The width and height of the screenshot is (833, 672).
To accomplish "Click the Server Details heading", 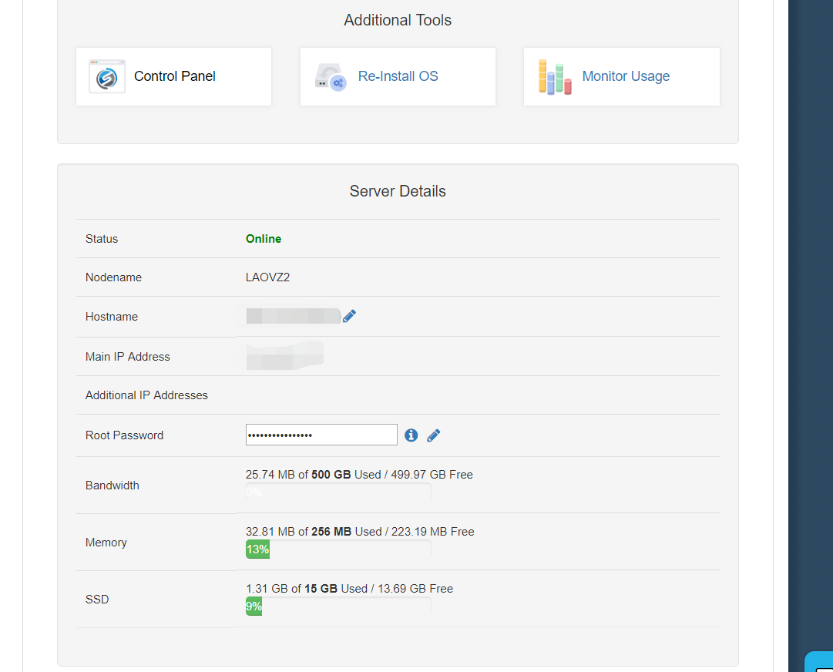I will click(398, 191).
